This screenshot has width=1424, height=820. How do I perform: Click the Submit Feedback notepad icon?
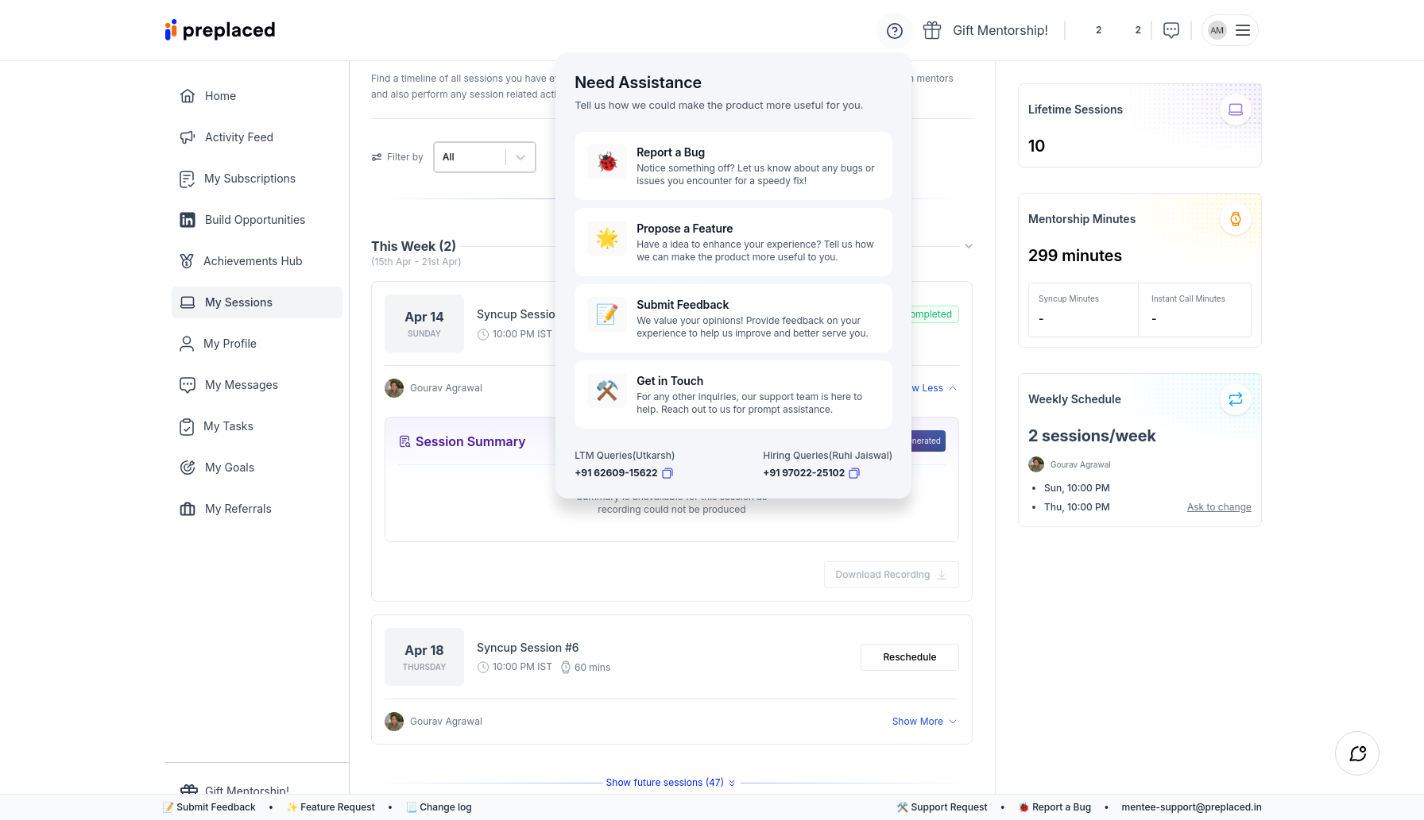pyautogui.click(x=607, y=314)
